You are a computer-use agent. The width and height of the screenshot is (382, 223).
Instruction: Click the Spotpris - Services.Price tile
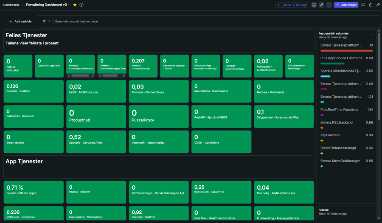96,142
